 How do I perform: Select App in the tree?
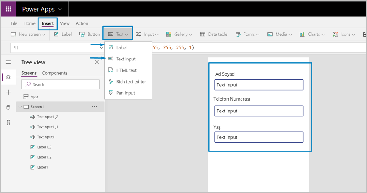pyautogui.click(x=34, y=96)
